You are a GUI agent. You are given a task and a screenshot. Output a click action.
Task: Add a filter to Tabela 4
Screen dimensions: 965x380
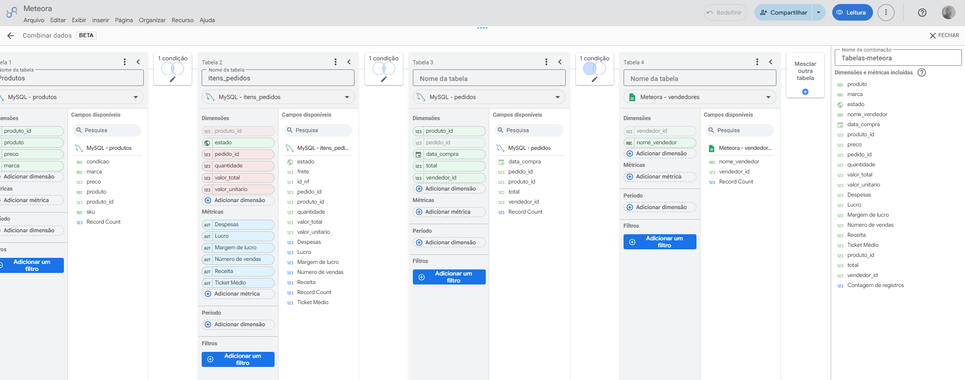[x=660, y=242]
